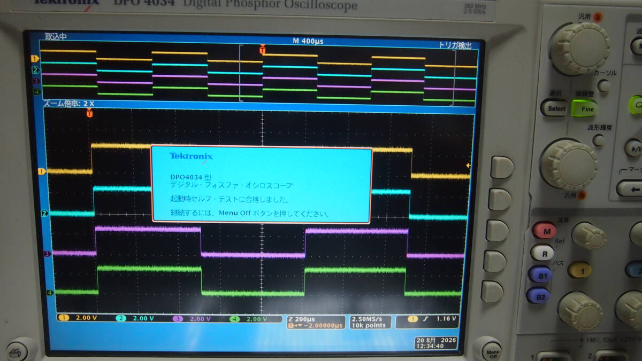
Task: Click the 1.16 V trigger level readout
Action: pos(445,318)
